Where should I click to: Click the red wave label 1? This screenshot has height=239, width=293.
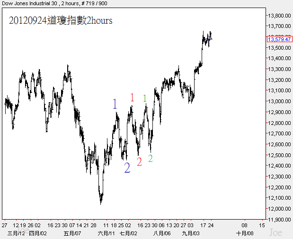[x=132, y=97]
